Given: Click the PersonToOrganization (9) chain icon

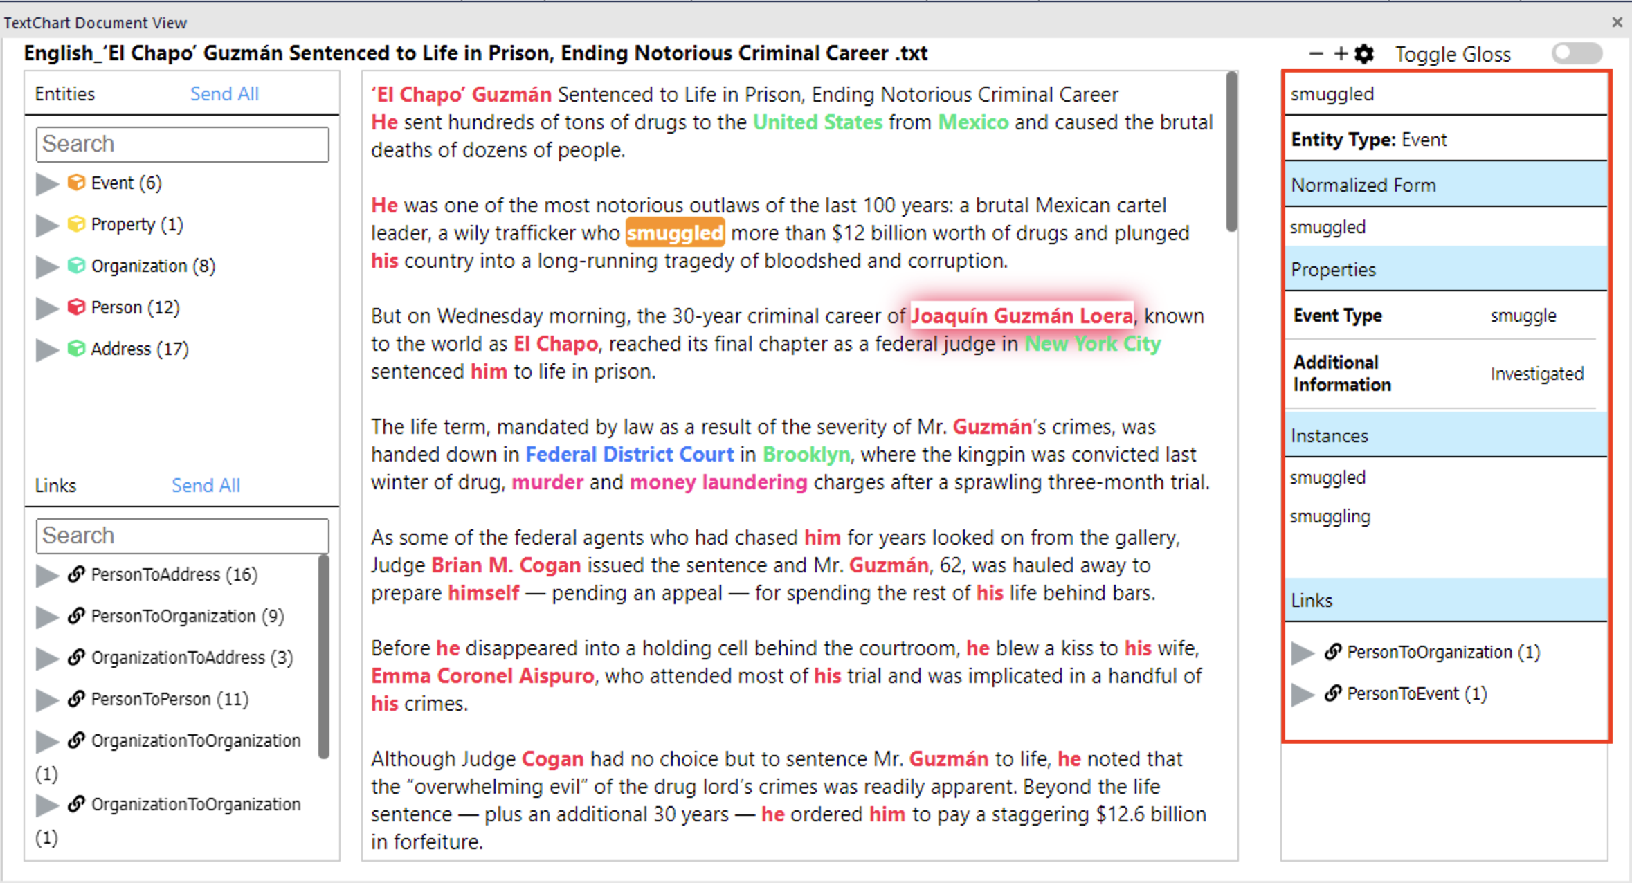Looking at the screenshot, I should [x=76, y=616].
